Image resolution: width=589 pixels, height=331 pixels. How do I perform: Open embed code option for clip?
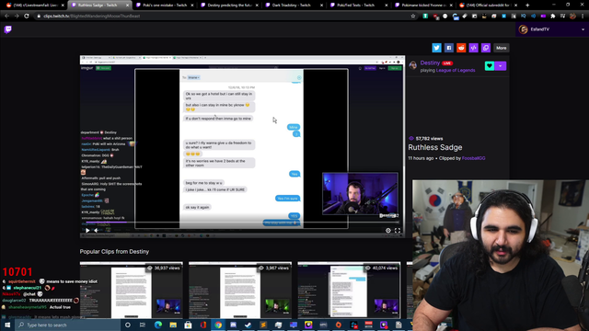[x=474, y=48]
